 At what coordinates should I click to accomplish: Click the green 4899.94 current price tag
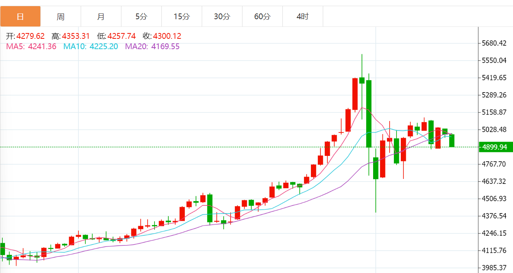click(495, 147)
